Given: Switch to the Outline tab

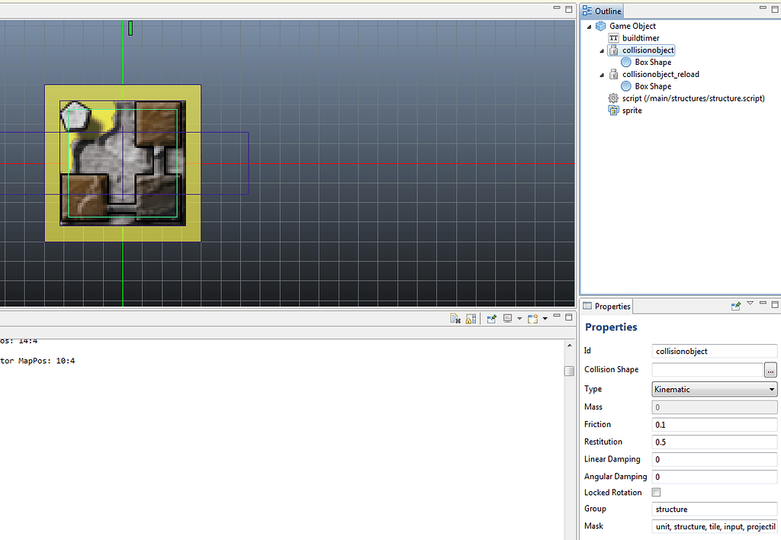Looking at the screenshot, I should pyautogui.click(x=602, y=10).
